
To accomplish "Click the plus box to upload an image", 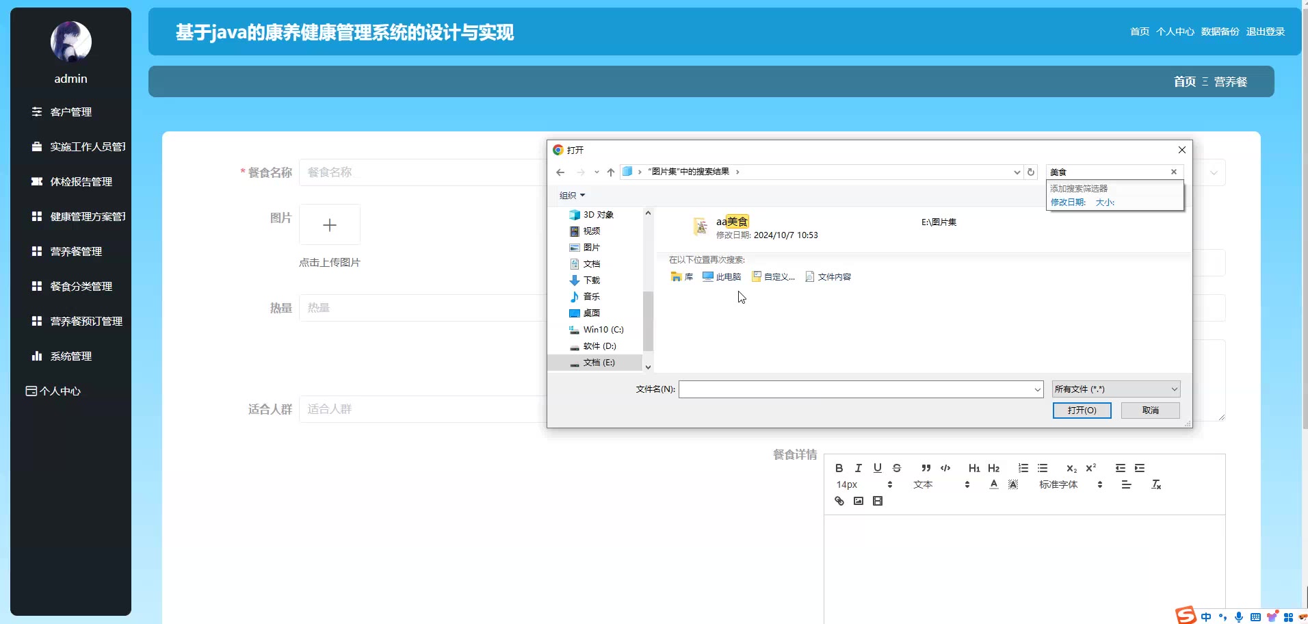I will (x=330, y=224).
